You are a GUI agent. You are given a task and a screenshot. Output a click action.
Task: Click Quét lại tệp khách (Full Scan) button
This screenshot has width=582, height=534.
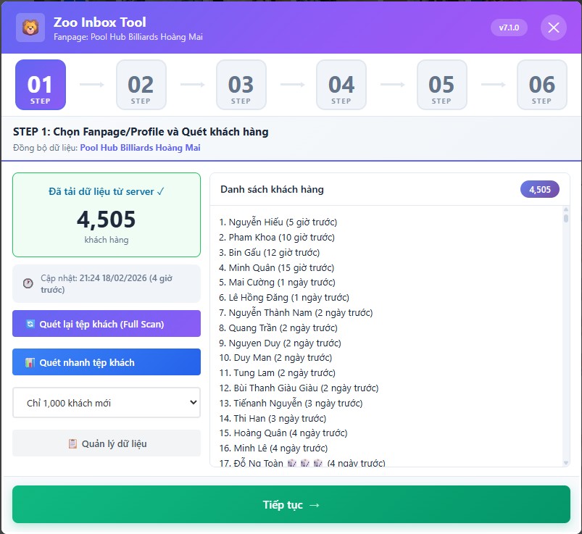[x=107, y=324]
